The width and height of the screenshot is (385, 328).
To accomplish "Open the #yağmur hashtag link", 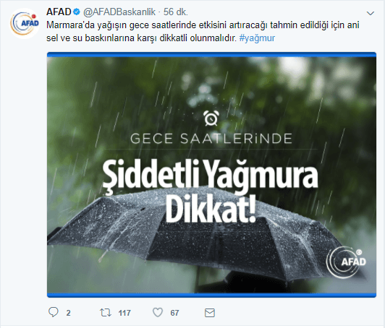I will click(257, 38).
